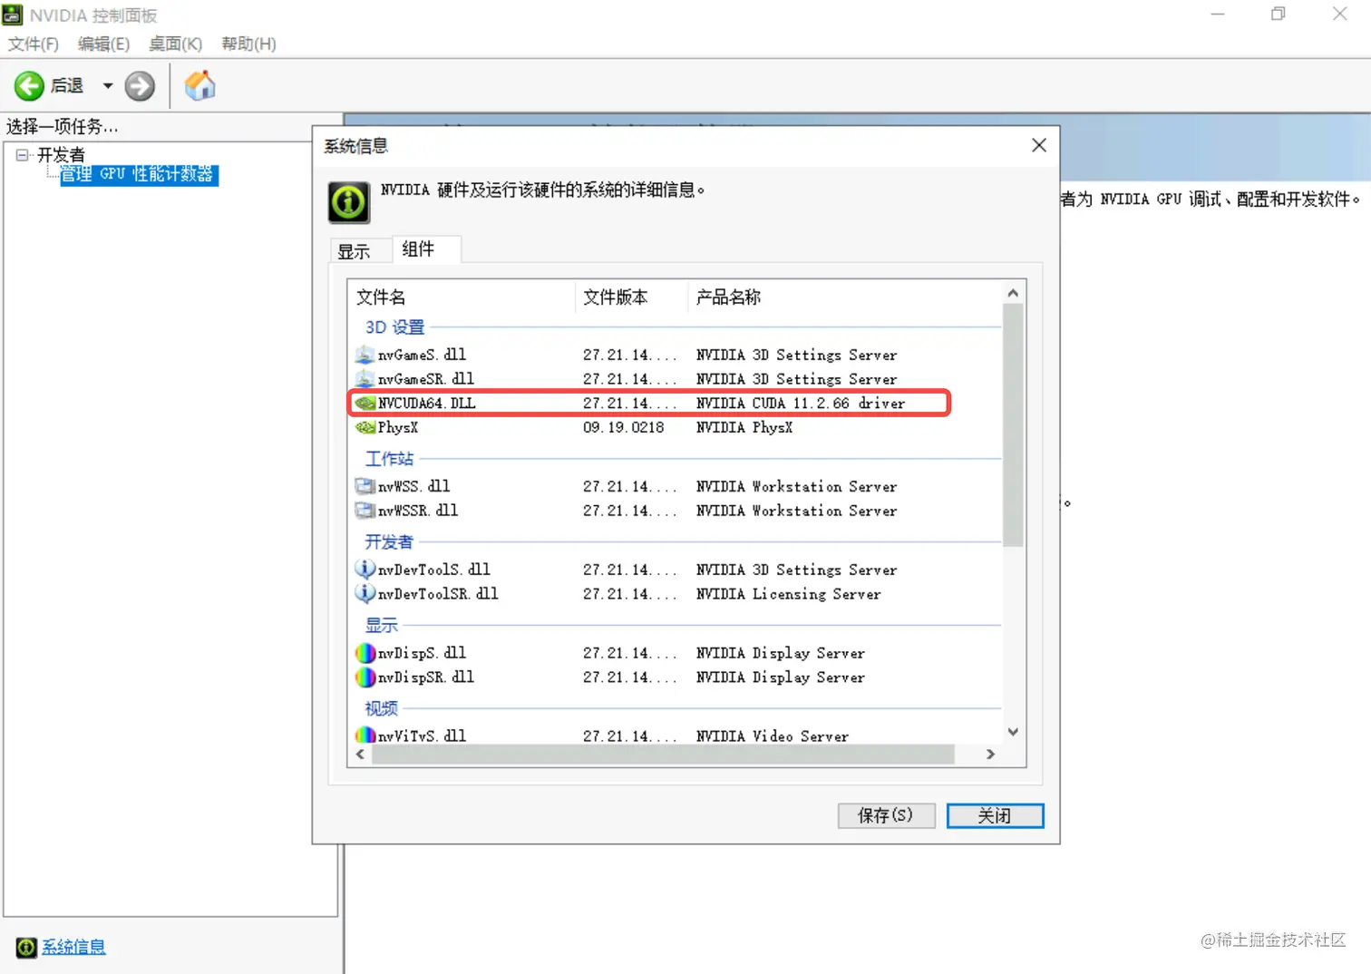The width and height of the screenshot is (1371, 974).
Task: Select the nvDevToolS.dll file name
Action: click(x=433, y=570)
